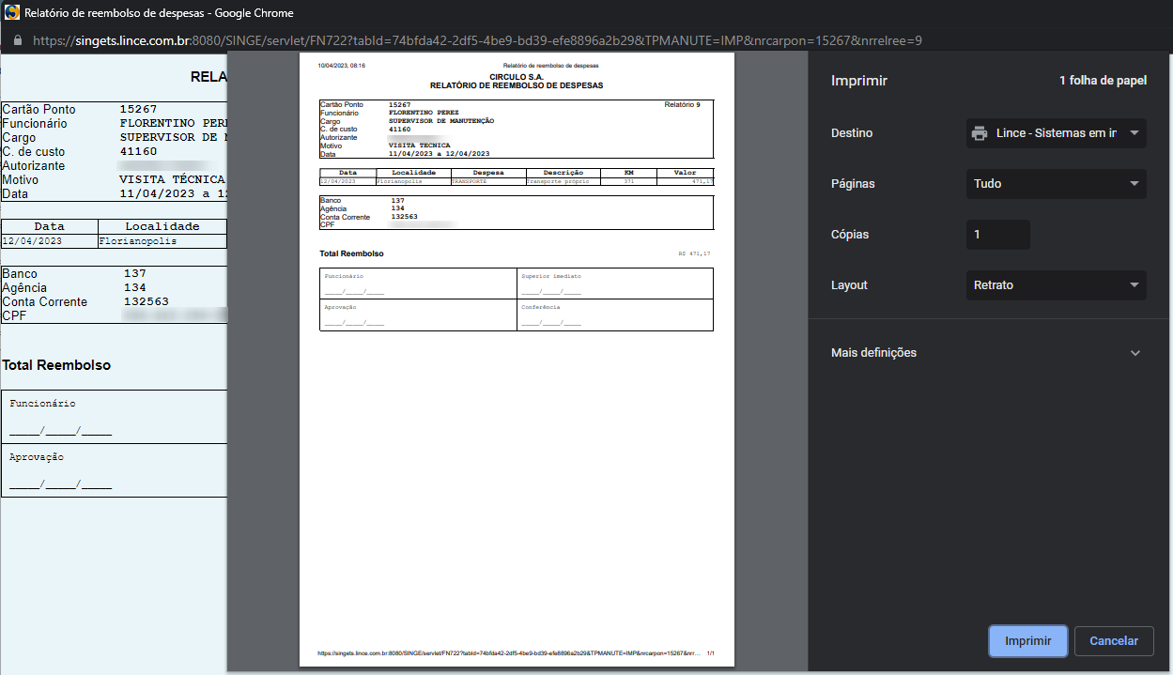Click 'Conta Corrente' label in background page
This screenshot has height=675, width=1173.
pyautogui.click(x=44, y=301)
